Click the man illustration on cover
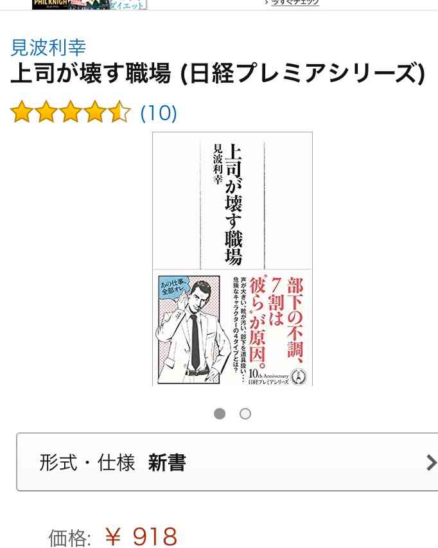The image size is (438, 548). pyautogui.click(x=189, y=330)
